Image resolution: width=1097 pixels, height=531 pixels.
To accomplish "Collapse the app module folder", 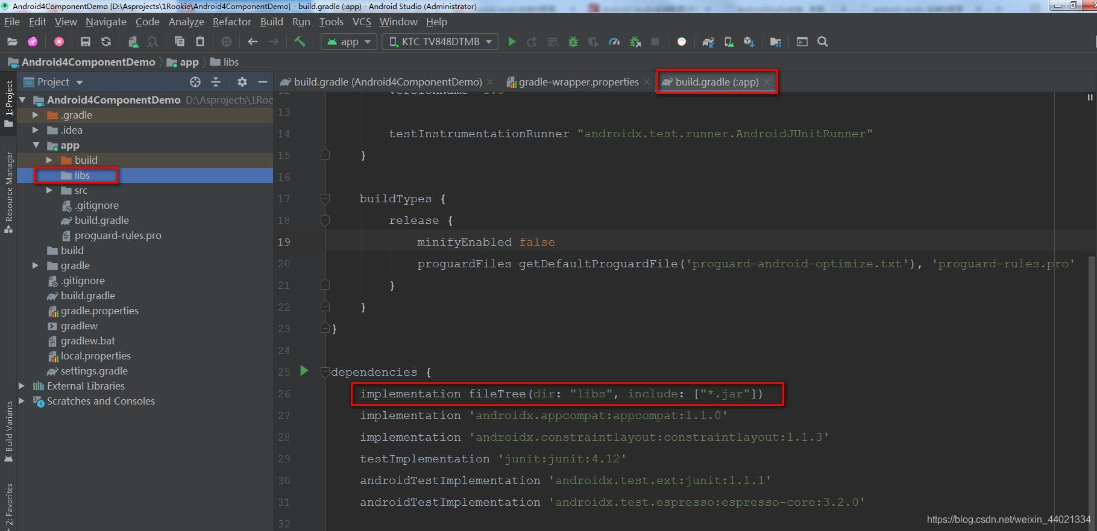I will point(36,145).
